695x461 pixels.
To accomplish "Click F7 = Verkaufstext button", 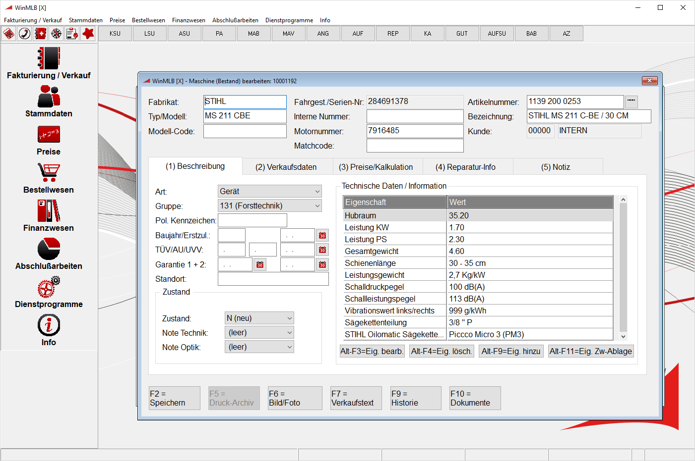I will pyautogui.click(x=356, y=398).
